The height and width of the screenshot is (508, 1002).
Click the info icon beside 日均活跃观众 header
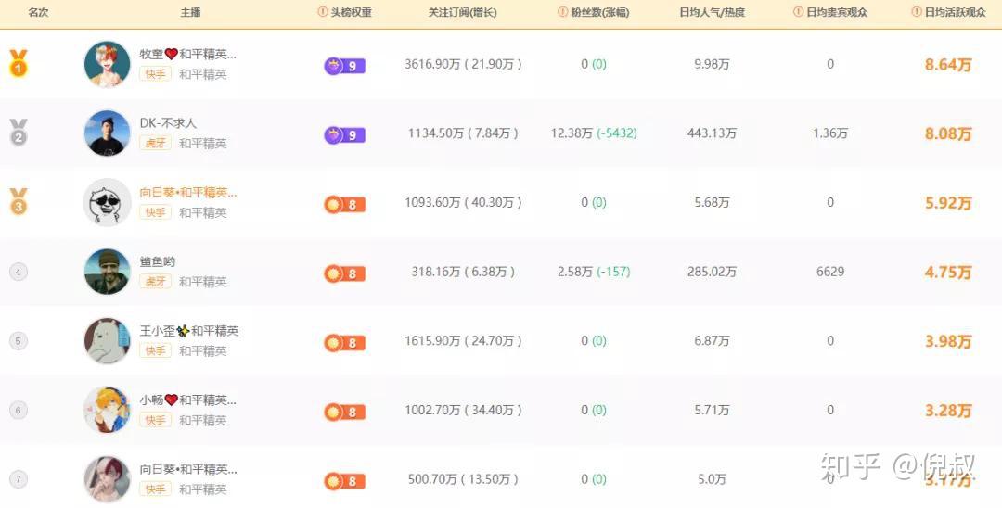[x=917, y=13]
